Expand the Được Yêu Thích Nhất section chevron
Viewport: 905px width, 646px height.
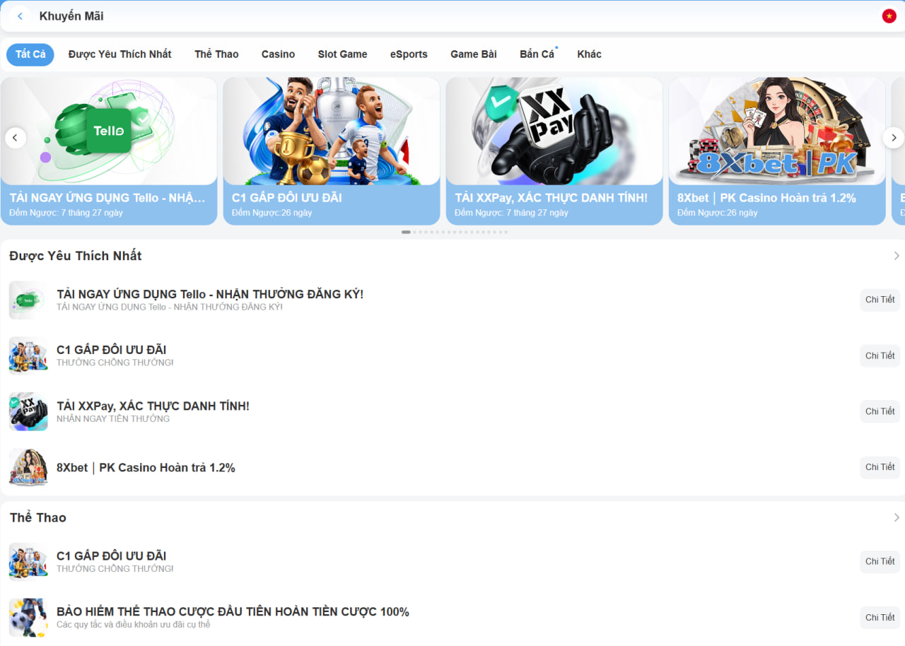click(x=897, y=256)
